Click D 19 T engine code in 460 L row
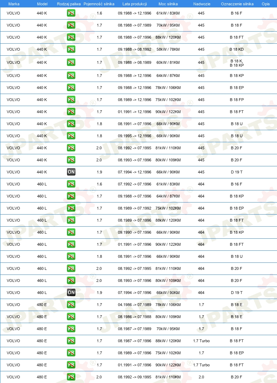The width and height of the screenshot is (277, 383). coord(237,293)
